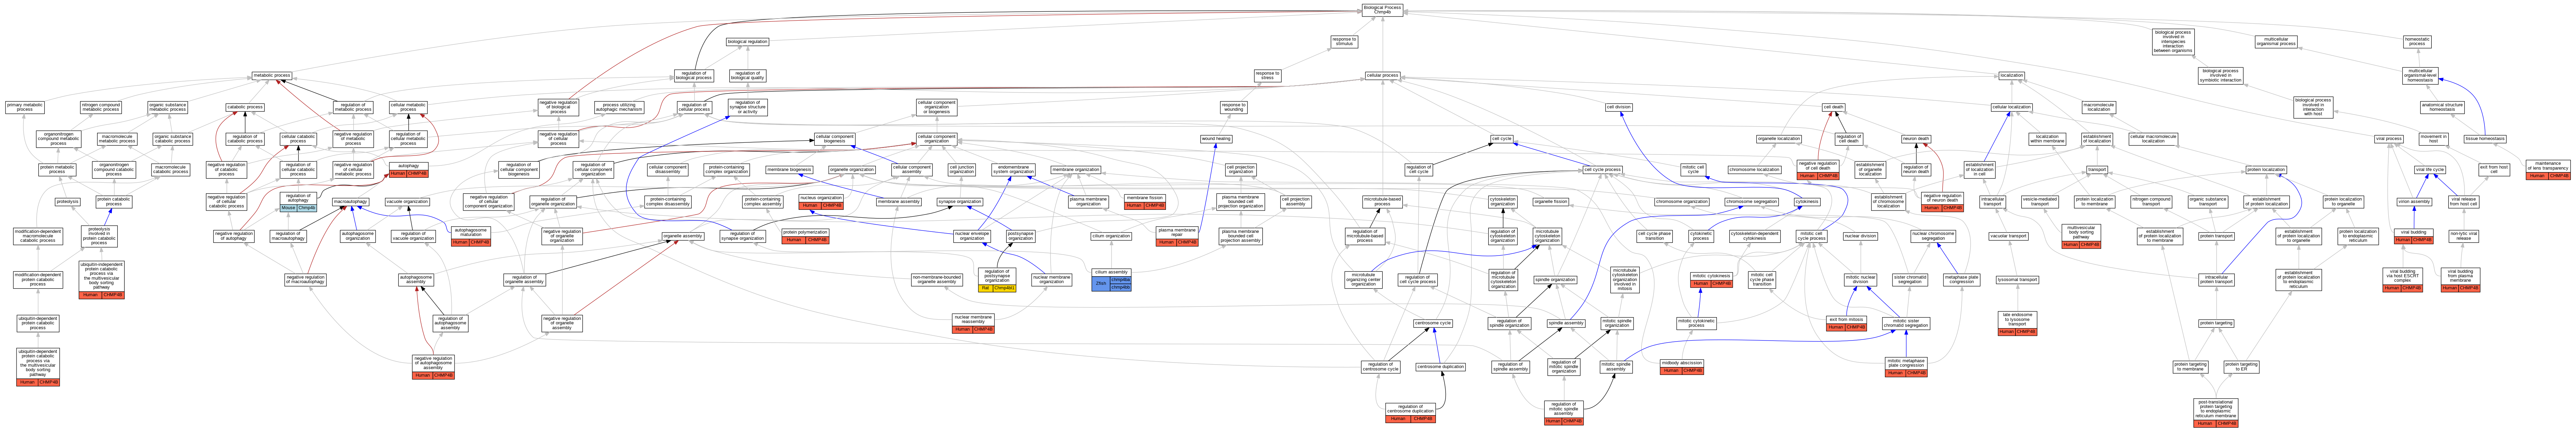Click the 'Biological Process Chmp4b' root node
Image resolution: width=2576 pixels, height=431 pixels.
1382,10
